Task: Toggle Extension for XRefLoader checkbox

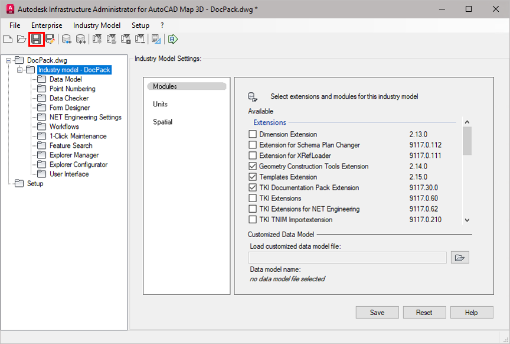Action: (x=253, y=155)
